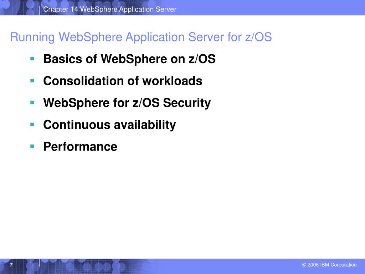The image size is (365, 274).
Task: Click the word "Security" in the third bullet
Action: (x=187, y=103)
